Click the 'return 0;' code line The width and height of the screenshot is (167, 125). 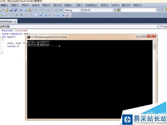pyautogui.click(x=13, y=46)
